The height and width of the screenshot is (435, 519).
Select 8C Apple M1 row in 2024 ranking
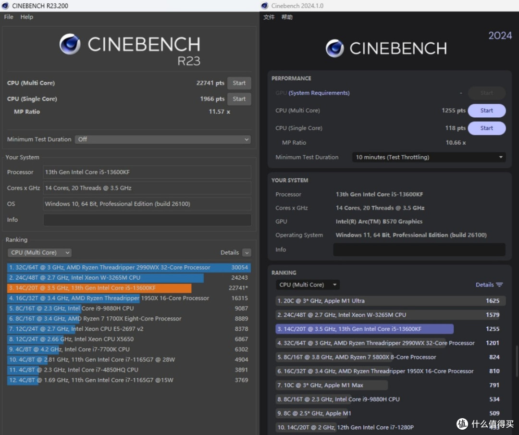(390, 413)
